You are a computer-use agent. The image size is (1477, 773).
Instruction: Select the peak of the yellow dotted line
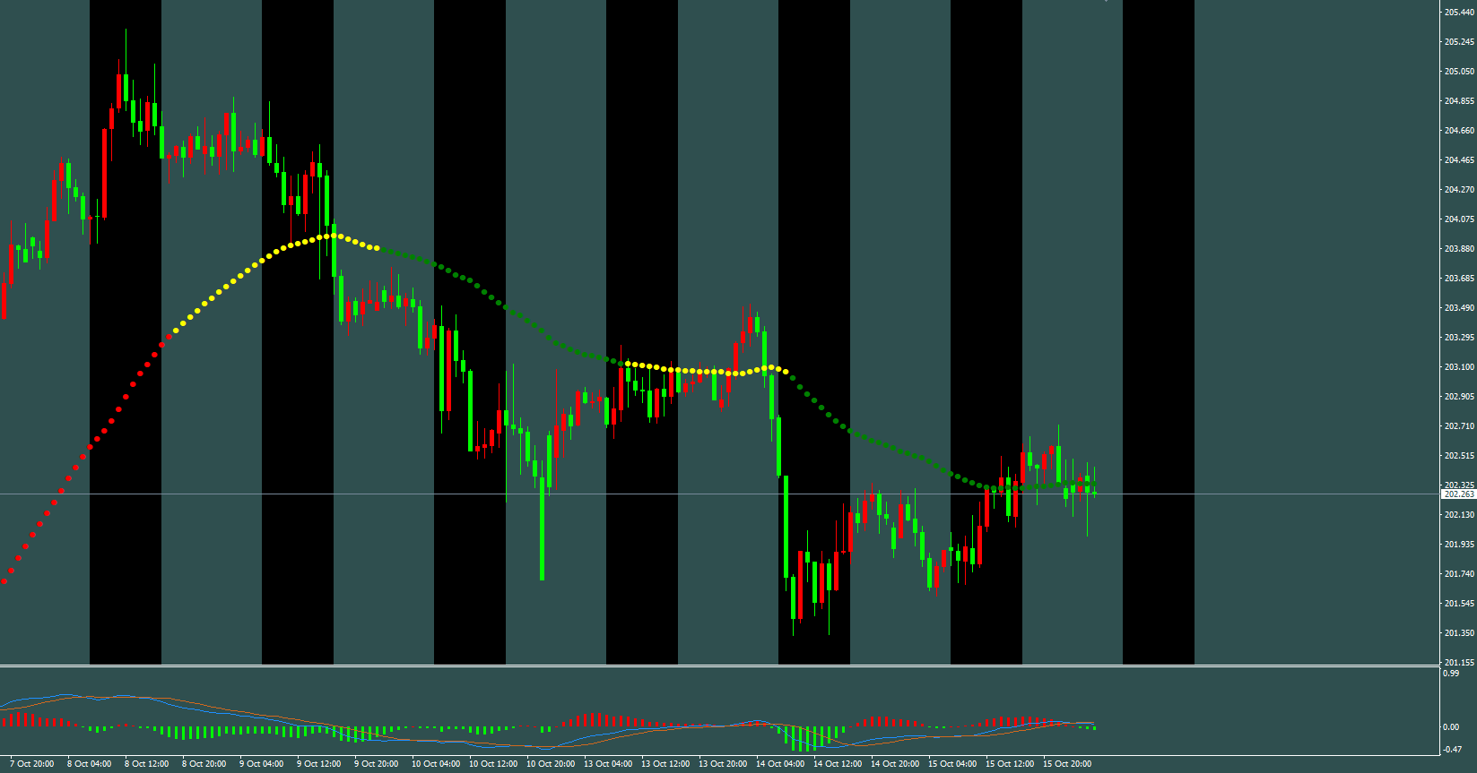(x=334, y=236)
